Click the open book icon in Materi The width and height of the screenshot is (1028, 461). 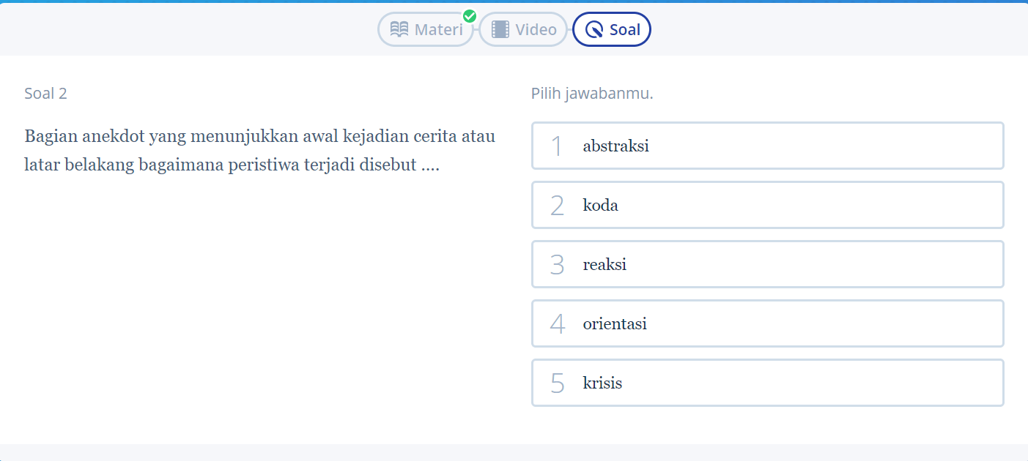click(x=399, y=29)
